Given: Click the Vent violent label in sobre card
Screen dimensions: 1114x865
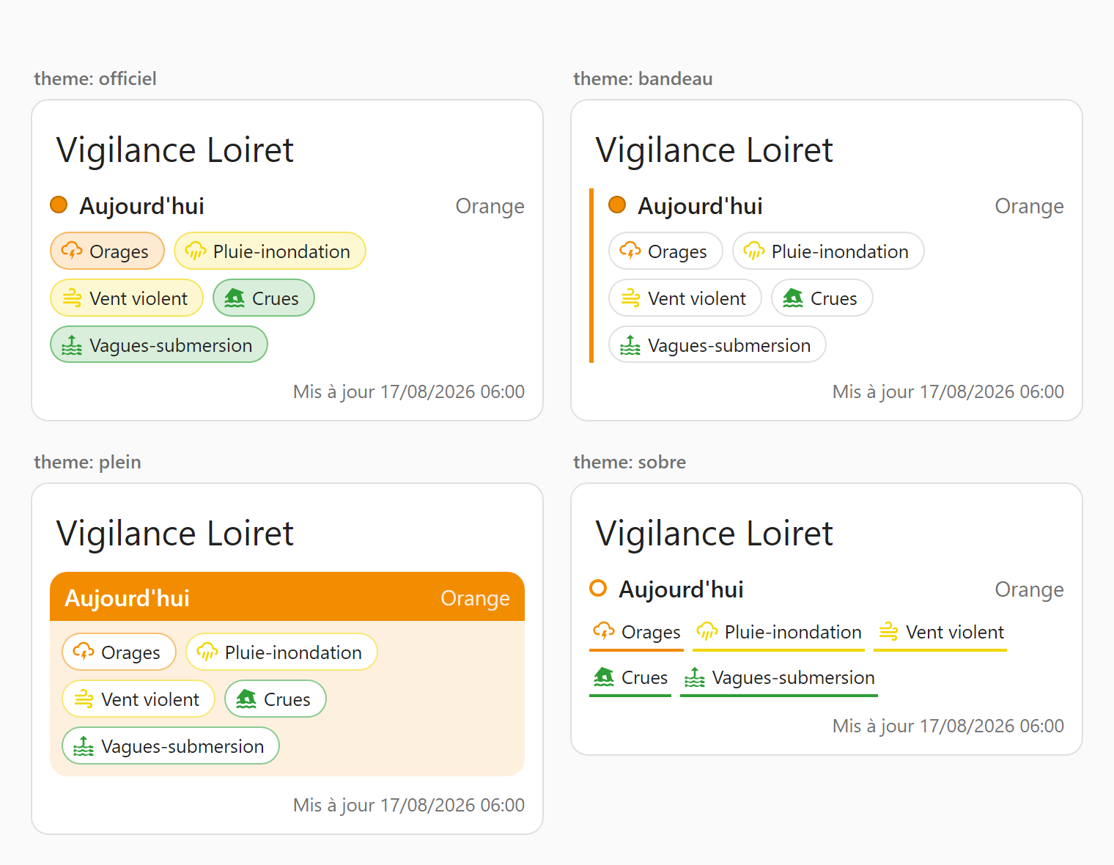Looking at the screenshot, I should point(955,632).
